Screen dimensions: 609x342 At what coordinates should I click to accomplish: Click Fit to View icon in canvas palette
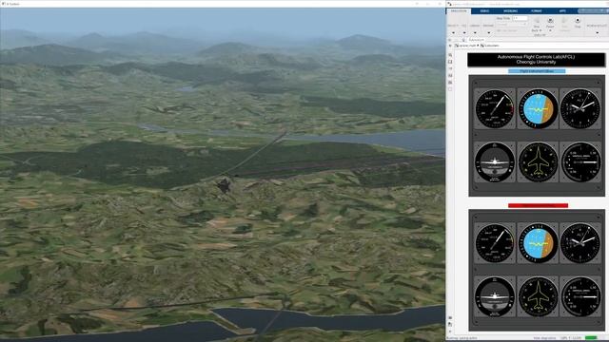450,62
